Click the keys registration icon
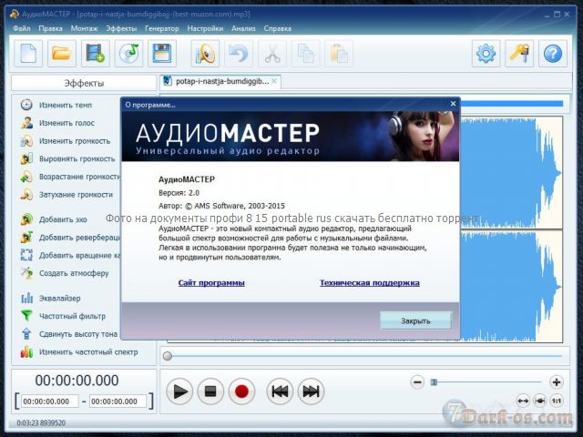Viewport: 583px width, 437px height. tap(519, 54)
